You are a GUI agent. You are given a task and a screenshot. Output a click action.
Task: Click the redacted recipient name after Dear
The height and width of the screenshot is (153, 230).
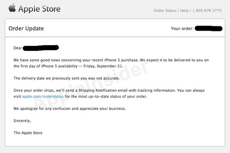click(x=41, y=48)
